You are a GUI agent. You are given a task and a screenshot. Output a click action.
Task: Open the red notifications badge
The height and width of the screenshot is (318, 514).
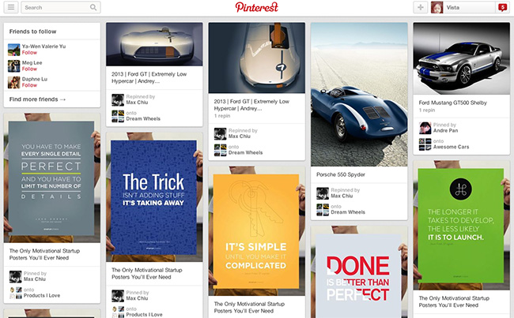(502, 7)
